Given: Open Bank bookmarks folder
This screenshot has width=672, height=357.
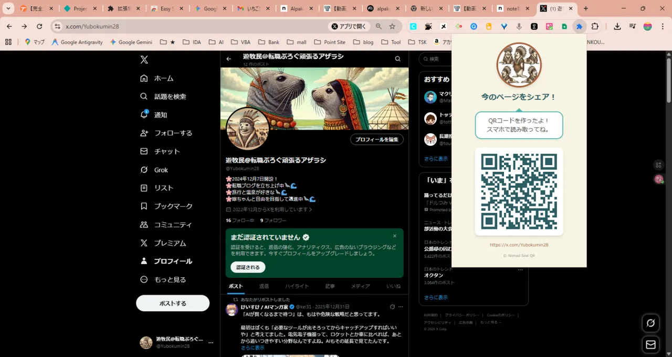Looking at the screenshot, I should tap(268, 42).
